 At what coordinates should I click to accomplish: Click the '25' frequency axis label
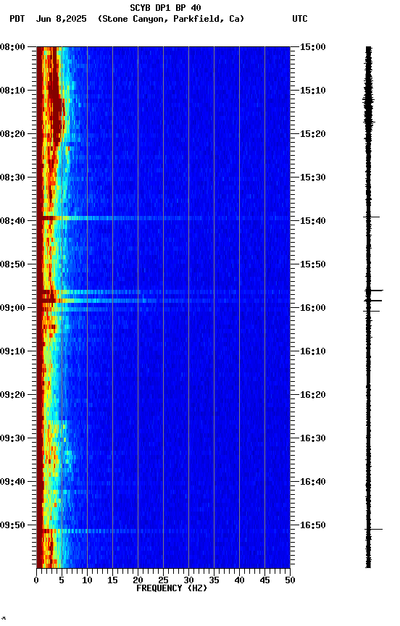[163, 580]
